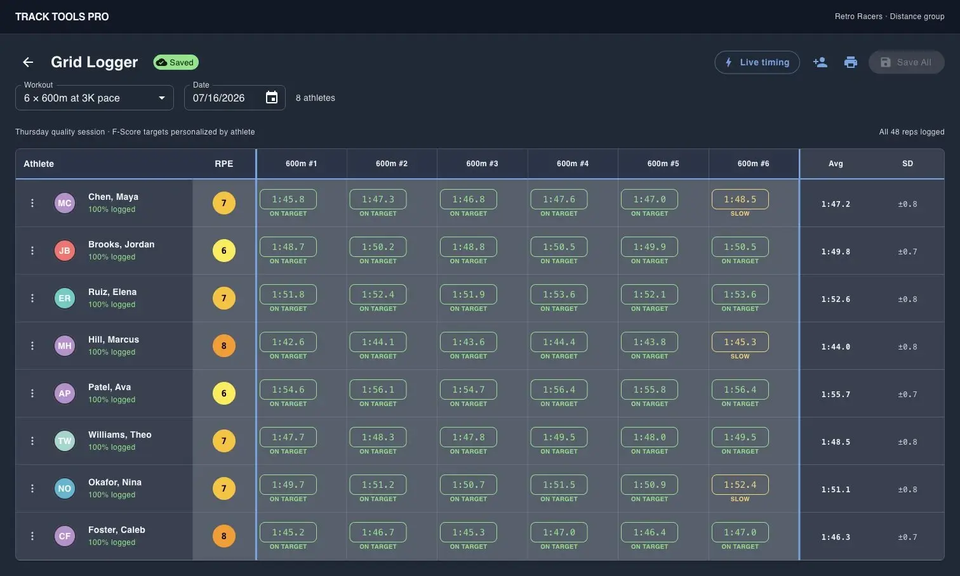The image size is (960, 576).
Task: Select the ER avatar for Elena Ruiz
Action: click(x=65, y=298)
